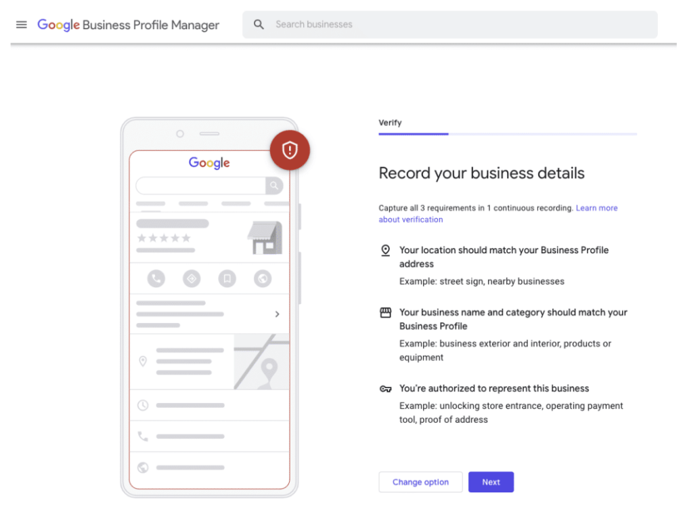Click 'Example: business exterior and interior' text

pos(505,351)
